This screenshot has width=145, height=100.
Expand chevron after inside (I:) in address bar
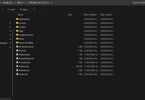15,3
